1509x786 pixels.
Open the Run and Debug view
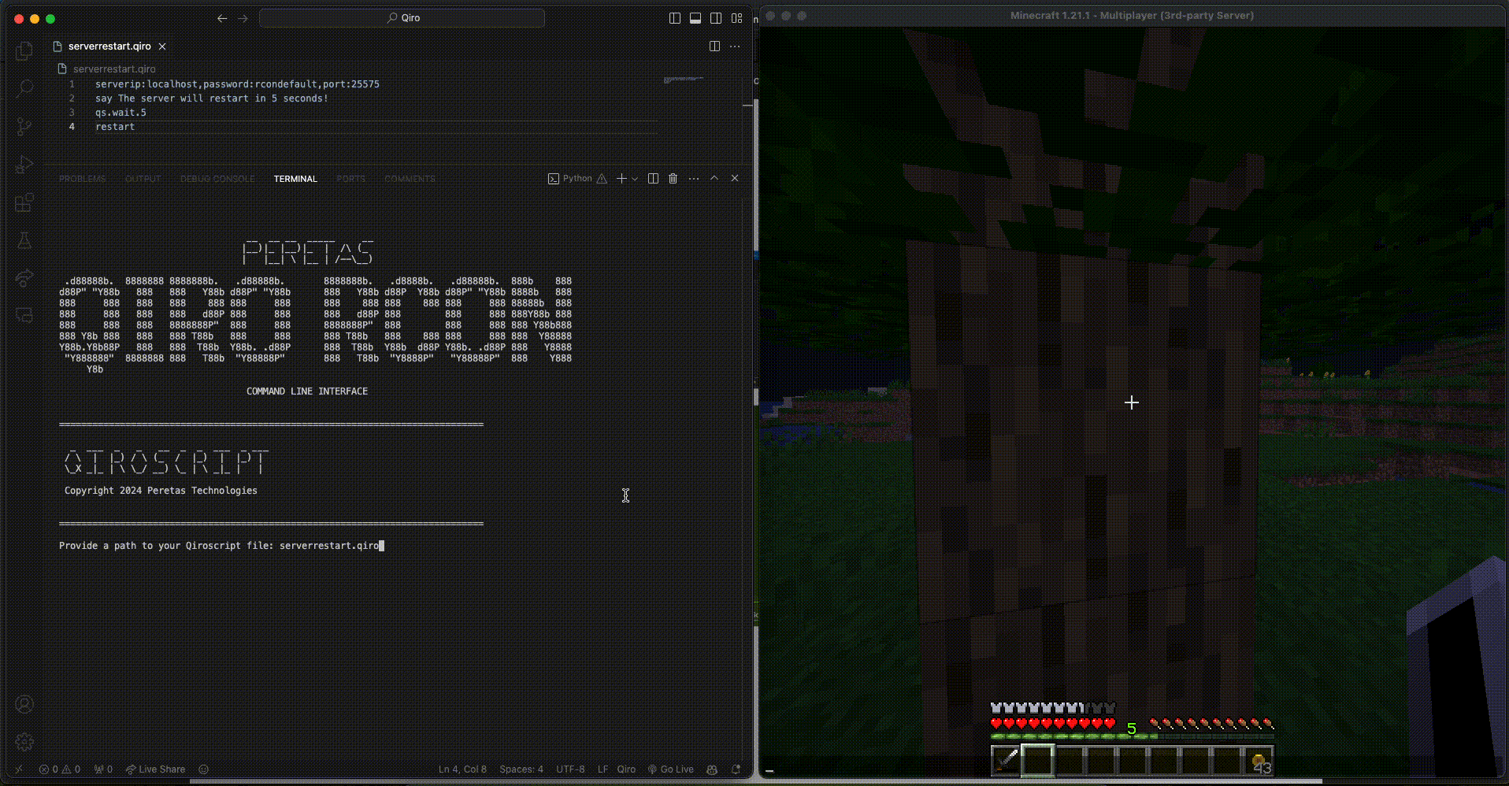[x=24, y=165]
